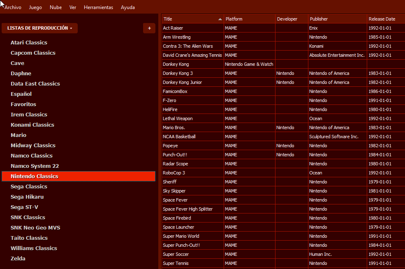The width and height of the screenshot is (405, 269).
Task: Sort by the Platform column header
Action: [x=250, y=19]
